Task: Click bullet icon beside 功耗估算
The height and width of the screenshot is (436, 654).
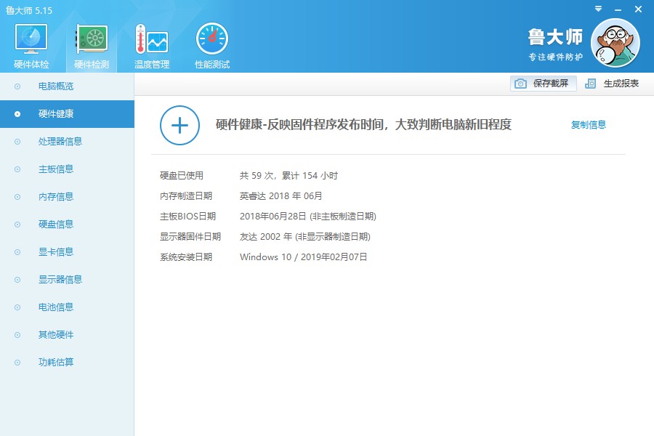Action: click(x=17, y=362)
